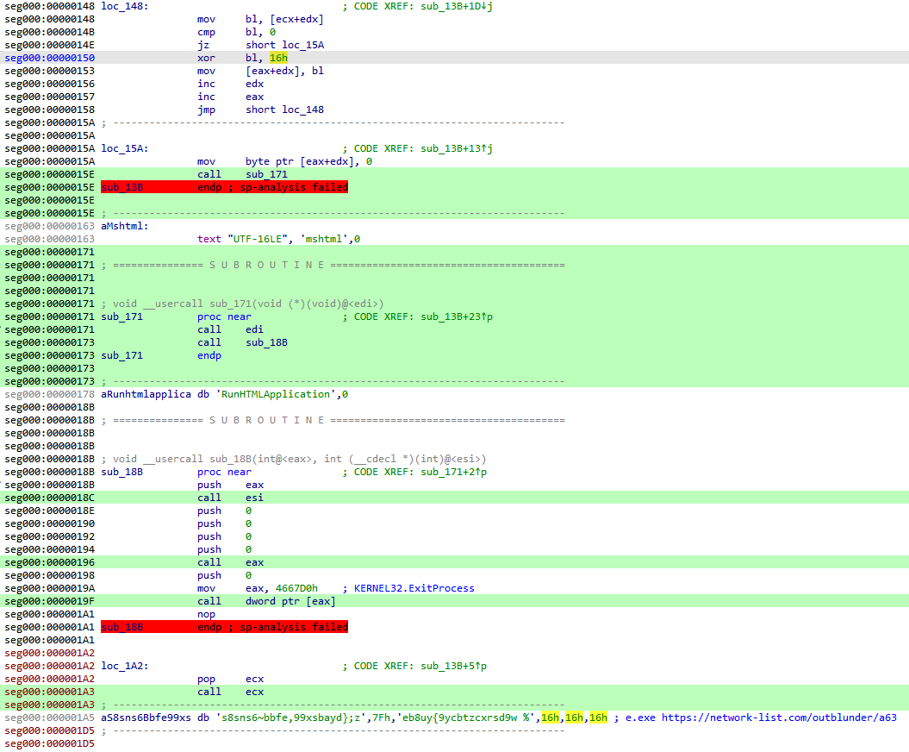Select the red sub_18B endp line

224,627
